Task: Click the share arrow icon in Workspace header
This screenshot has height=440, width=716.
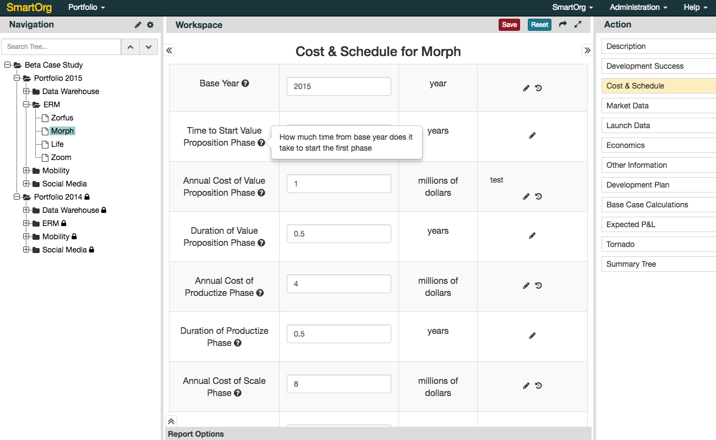Action: [562, 25]
